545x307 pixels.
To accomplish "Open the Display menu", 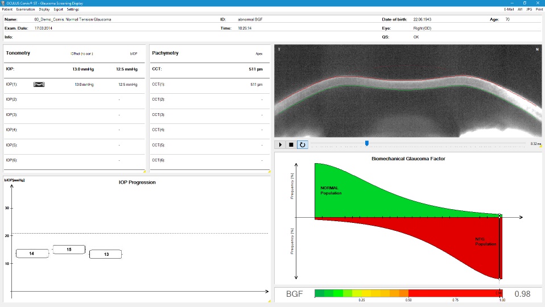I will point(44,10).
